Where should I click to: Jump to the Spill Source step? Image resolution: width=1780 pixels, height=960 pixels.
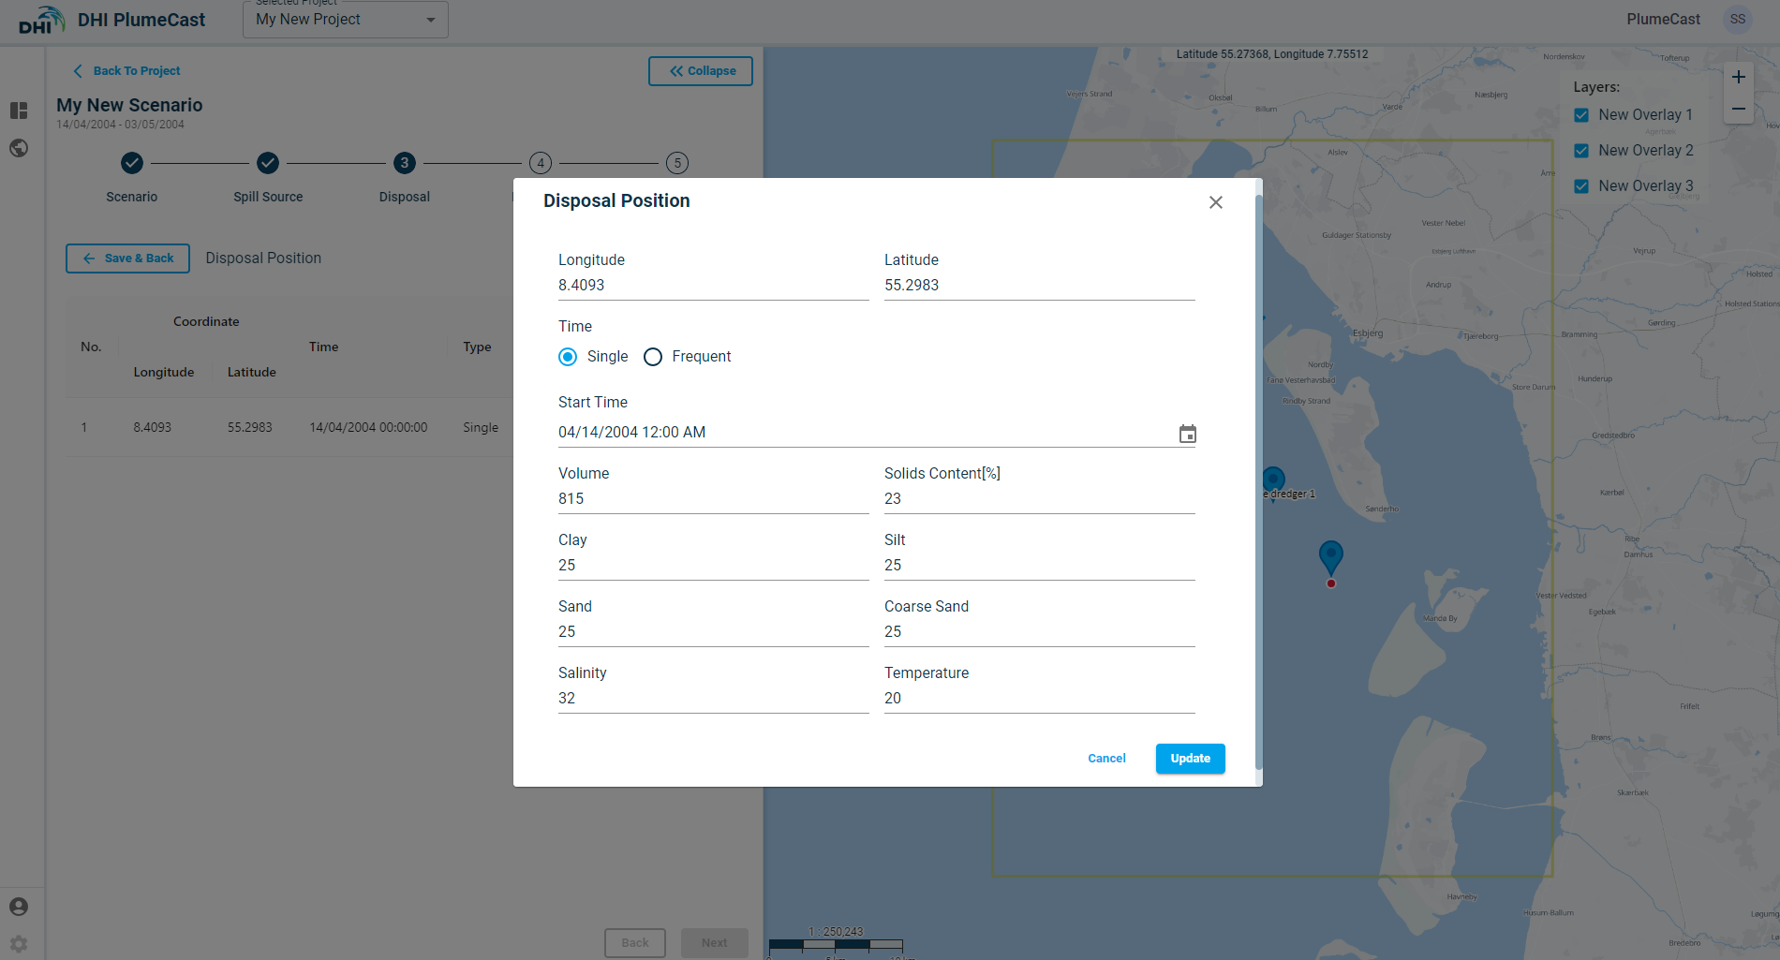[268, 164]
